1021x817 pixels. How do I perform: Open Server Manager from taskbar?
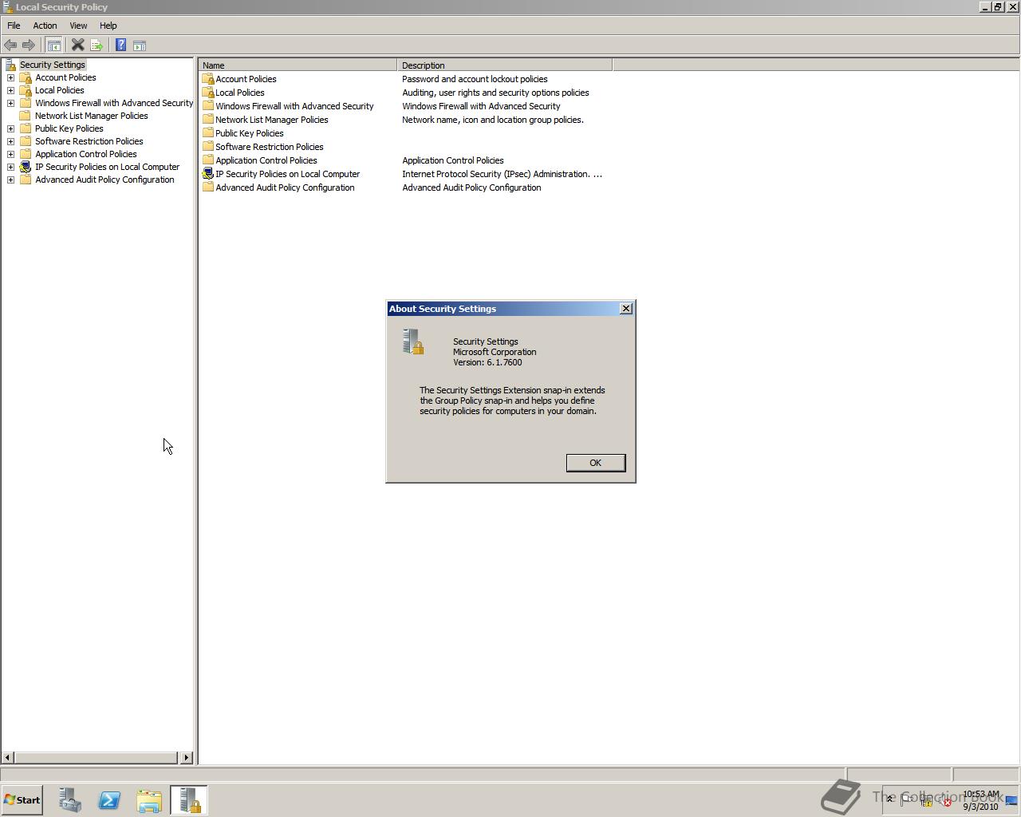70,800
